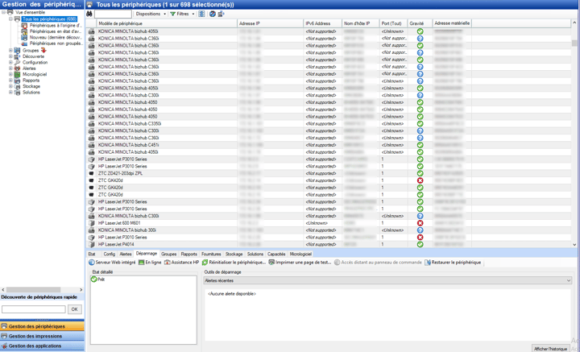The image size is (580, 352).
Task: Click the Configuration wrench icon in tree
Action: [x=17, y=63]
